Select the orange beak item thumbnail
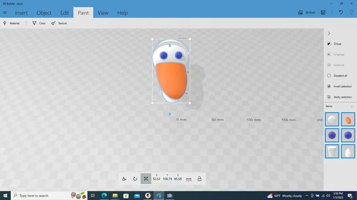The height and width of the screenshot is (200, 357). coord(348,119)
